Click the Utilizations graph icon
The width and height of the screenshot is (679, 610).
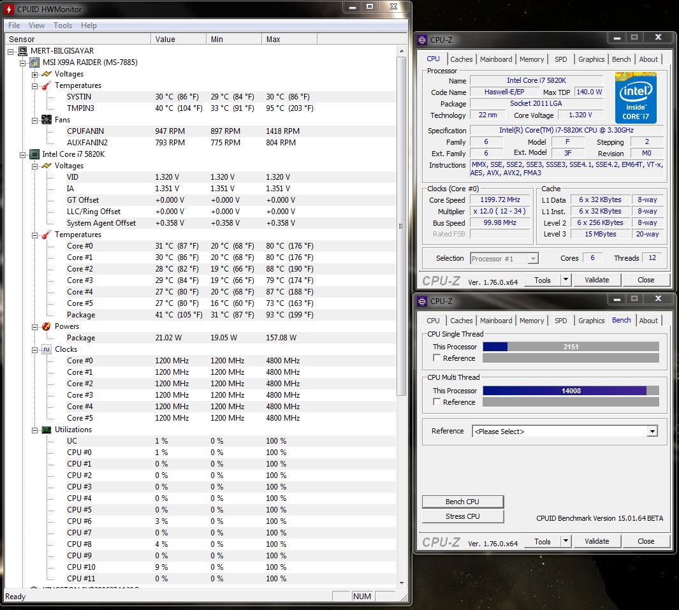47,430
